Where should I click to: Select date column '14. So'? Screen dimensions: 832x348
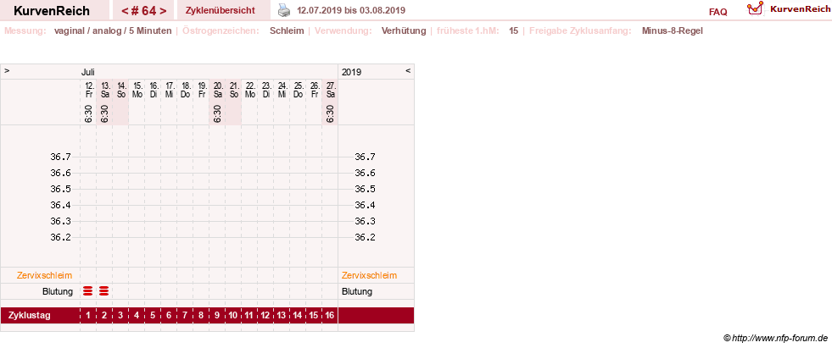pos(120,90)
